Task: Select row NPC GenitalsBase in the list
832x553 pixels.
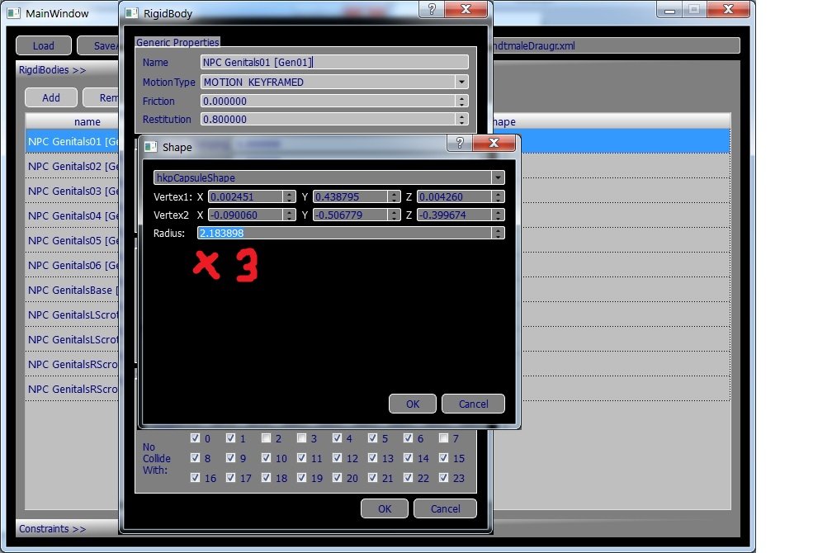Action: tap(72, 291)
